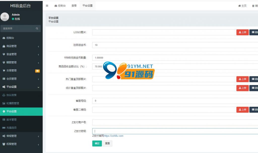
Task: Click 上传 for 低价盲盒顶部图片
Action: 243,88
